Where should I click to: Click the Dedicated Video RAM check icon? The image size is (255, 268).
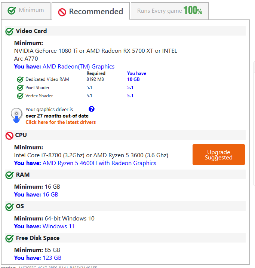pyautogui.click(x=20, y=79)
